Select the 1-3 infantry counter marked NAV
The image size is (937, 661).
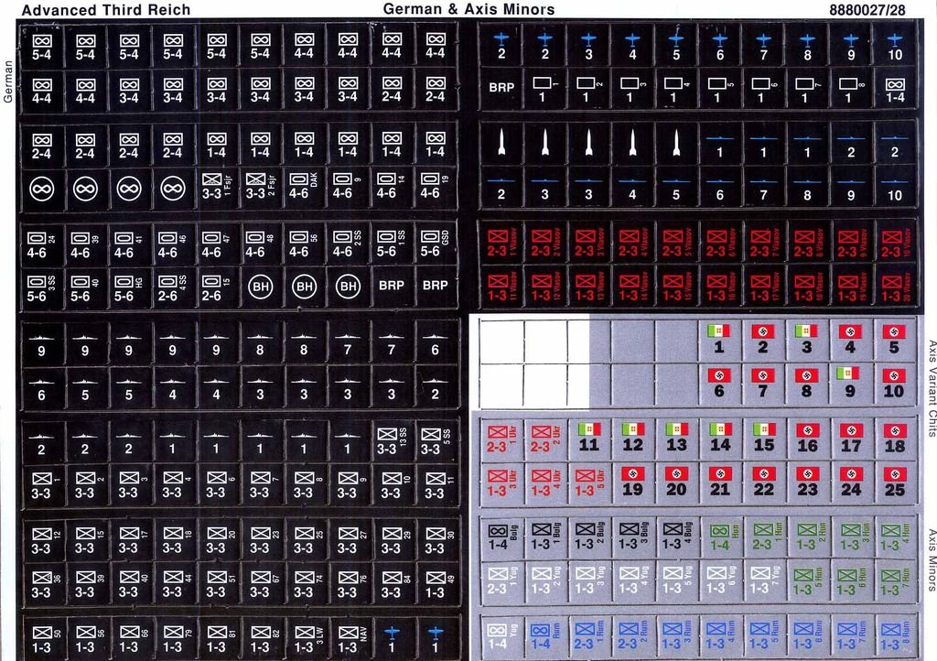[347, 639]
